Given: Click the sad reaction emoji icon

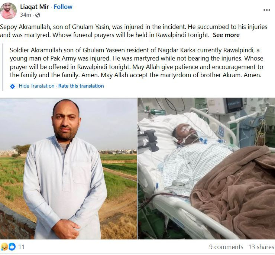Looking at the screenshot, I should pyautogui.click(x=4, y=247).
